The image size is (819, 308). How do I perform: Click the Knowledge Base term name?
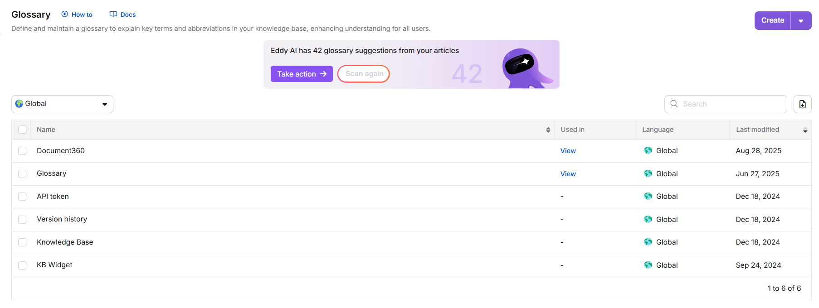[x=65, y=242]
